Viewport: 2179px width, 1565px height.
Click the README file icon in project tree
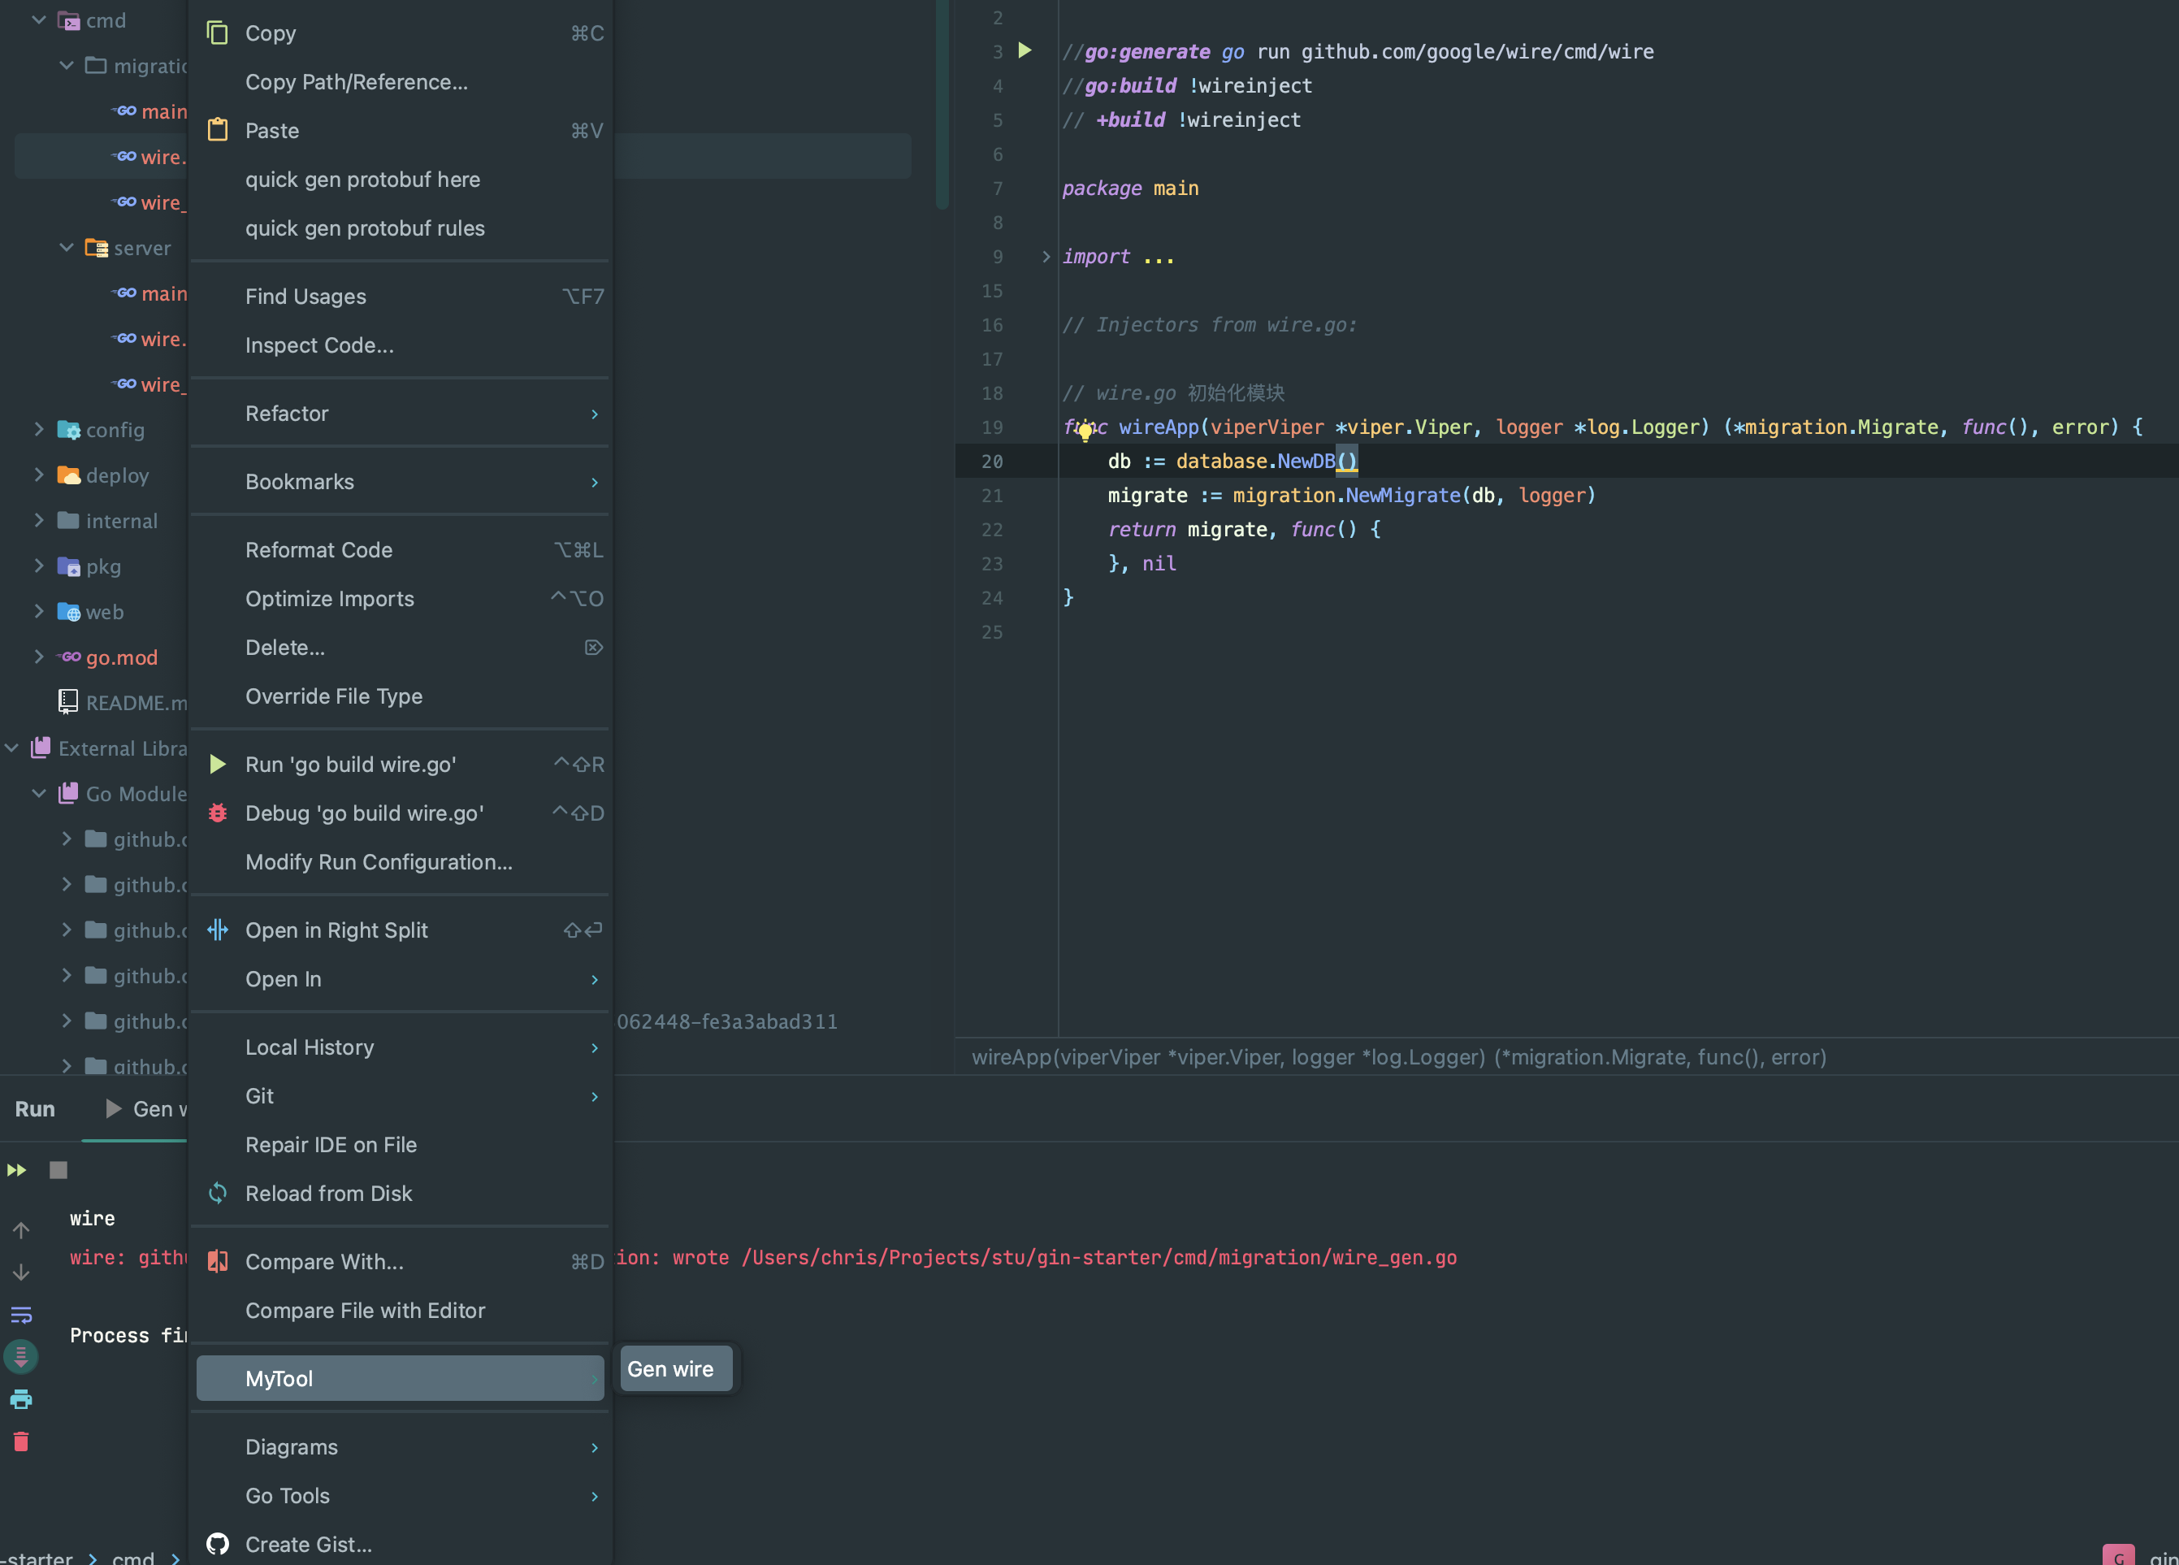pyautogui.click(x=68, y=702)
